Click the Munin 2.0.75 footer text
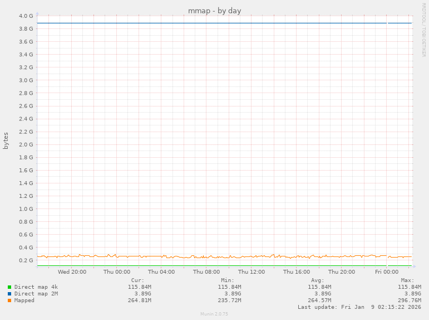 pyautogui.click(x=214, y=314)
